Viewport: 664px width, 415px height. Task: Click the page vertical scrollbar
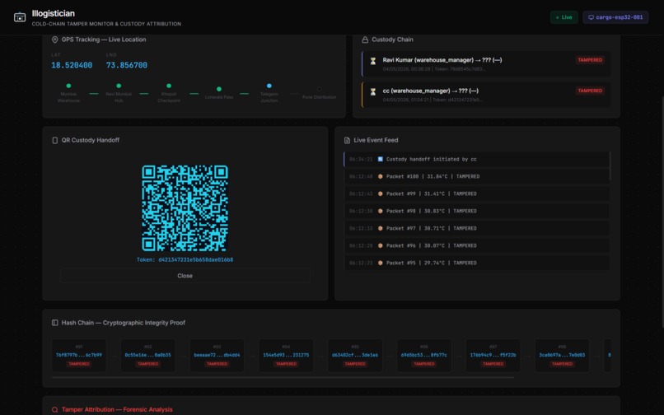pos(662,212)
